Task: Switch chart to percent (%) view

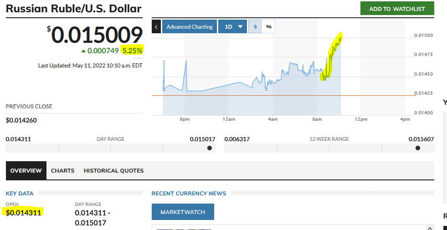Action: pyautogui.click(x=268, y=26)
